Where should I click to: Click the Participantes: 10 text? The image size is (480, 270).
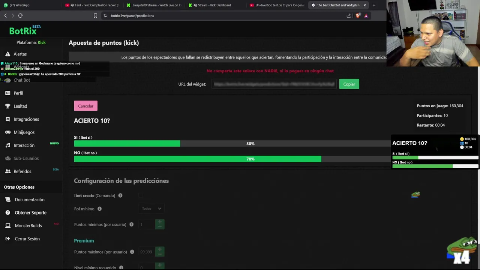(432, 115)
